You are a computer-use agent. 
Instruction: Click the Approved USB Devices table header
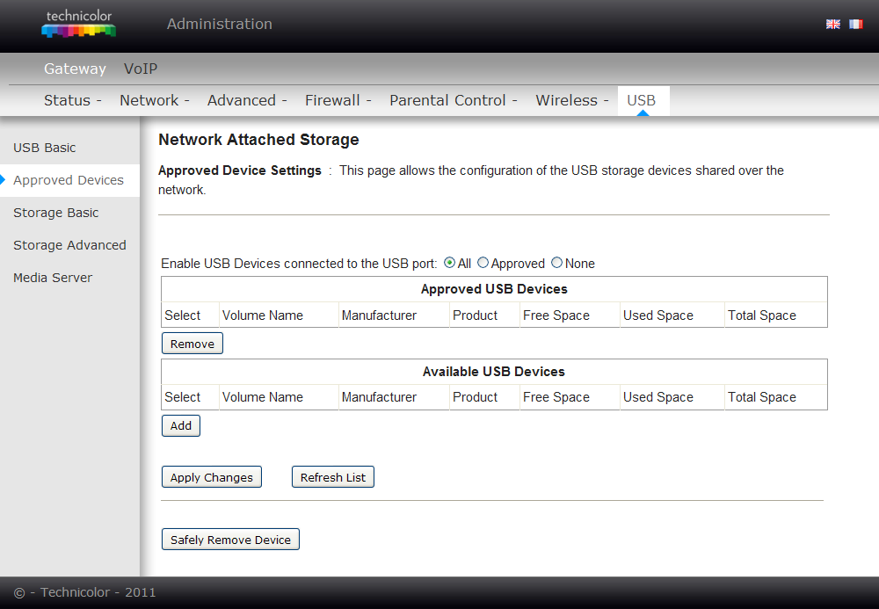[x=494, y=289]
